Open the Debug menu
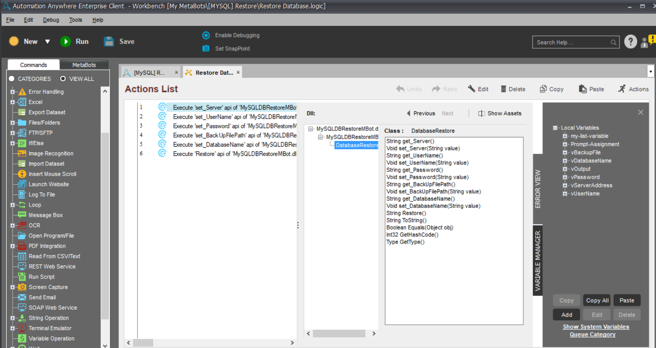The height and width of the screenshot is (348, 656). [x=51, y=20]
